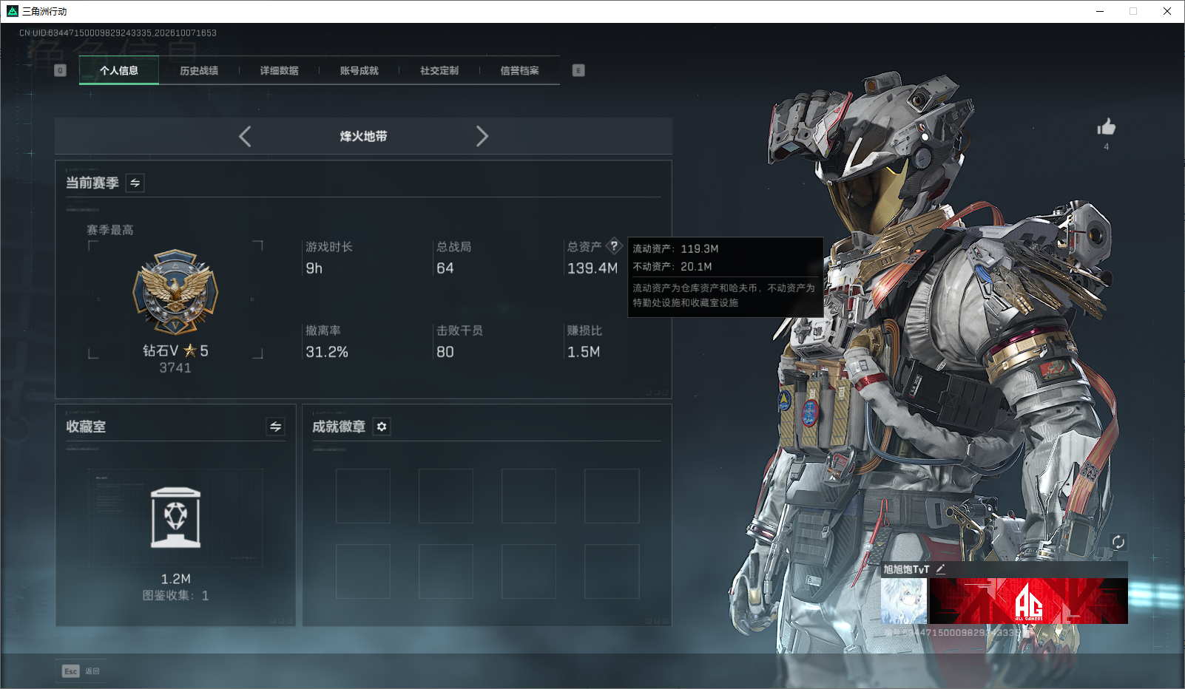The width and height of the screenshot is (1185, 689).
Task: Select the first empty achievement badge slot
Action: coord(363,496)
